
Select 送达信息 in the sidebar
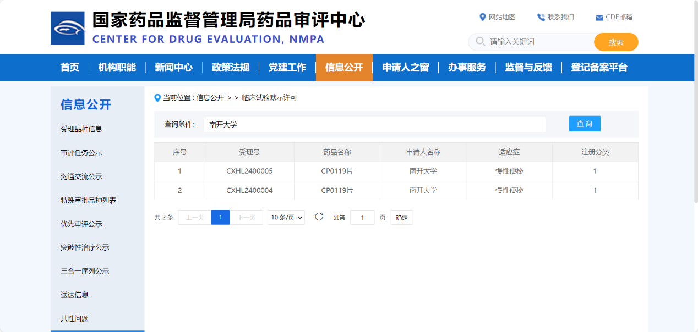[x=74, y=295]
